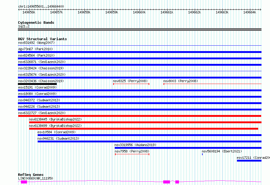
Task: Select the red nsv6322727 (Sedlazeck2020) bar
Action: coord(140,116)
